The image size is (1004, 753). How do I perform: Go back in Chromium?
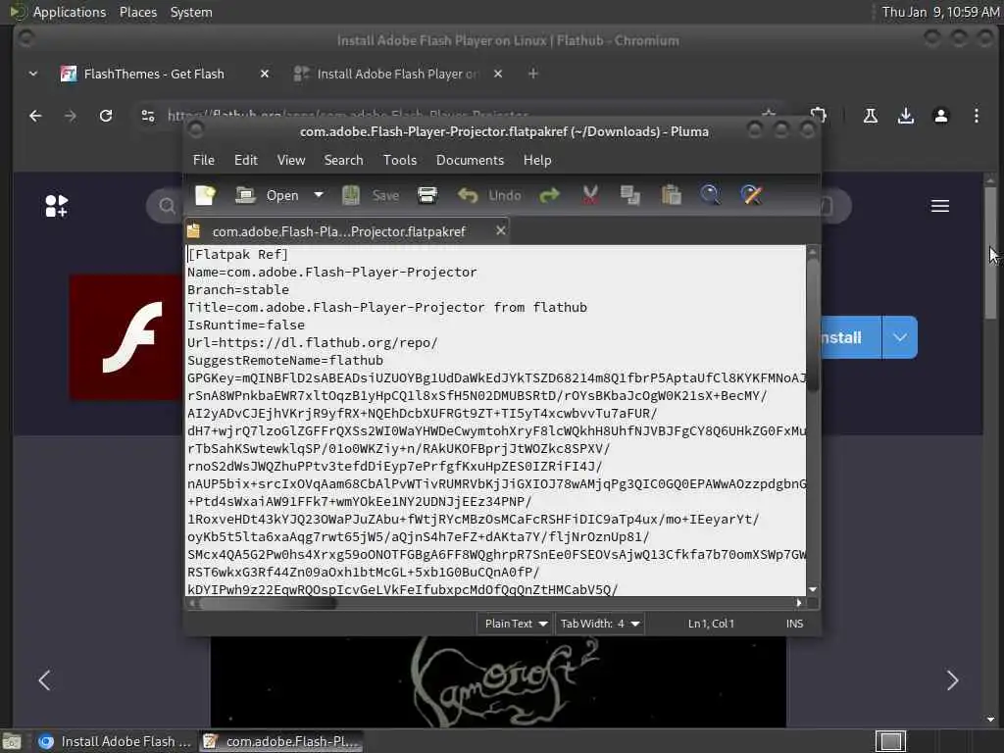36,116
